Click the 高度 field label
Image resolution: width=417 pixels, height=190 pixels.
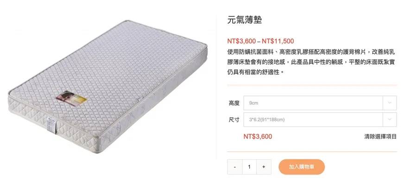click(234, 103)
